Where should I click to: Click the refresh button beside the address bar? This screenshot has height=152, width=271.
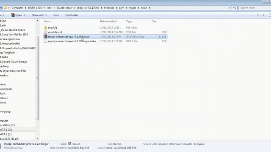coord(234,8)
